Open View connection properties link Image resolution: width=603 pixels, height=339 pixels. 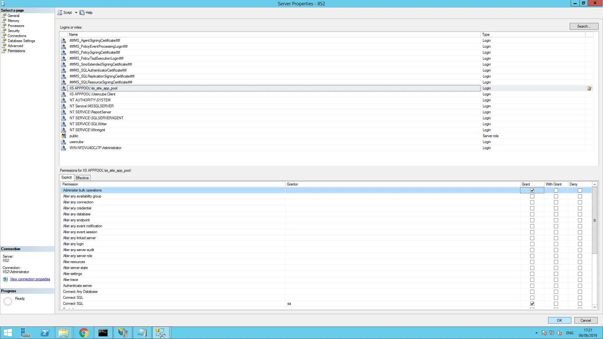click(x=30, y=279)
